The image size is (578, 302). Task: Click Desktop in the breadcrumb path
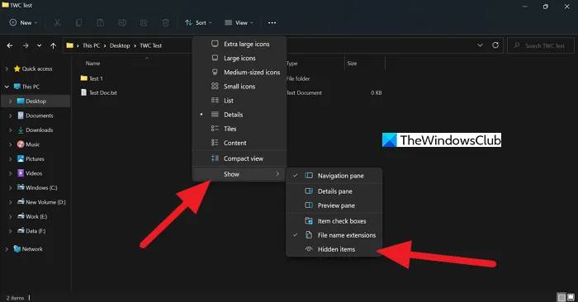tap(120, 45)
